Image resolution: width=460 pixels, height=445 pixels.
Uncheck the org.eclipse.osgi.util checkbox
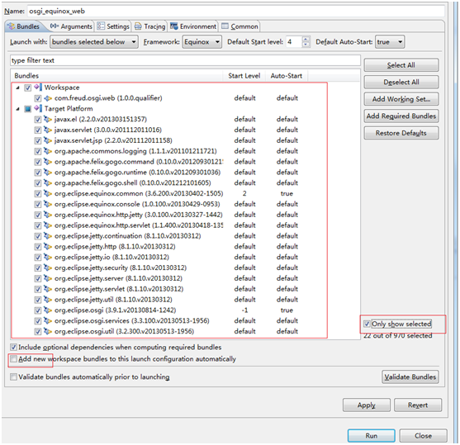(x=37, y=331)
